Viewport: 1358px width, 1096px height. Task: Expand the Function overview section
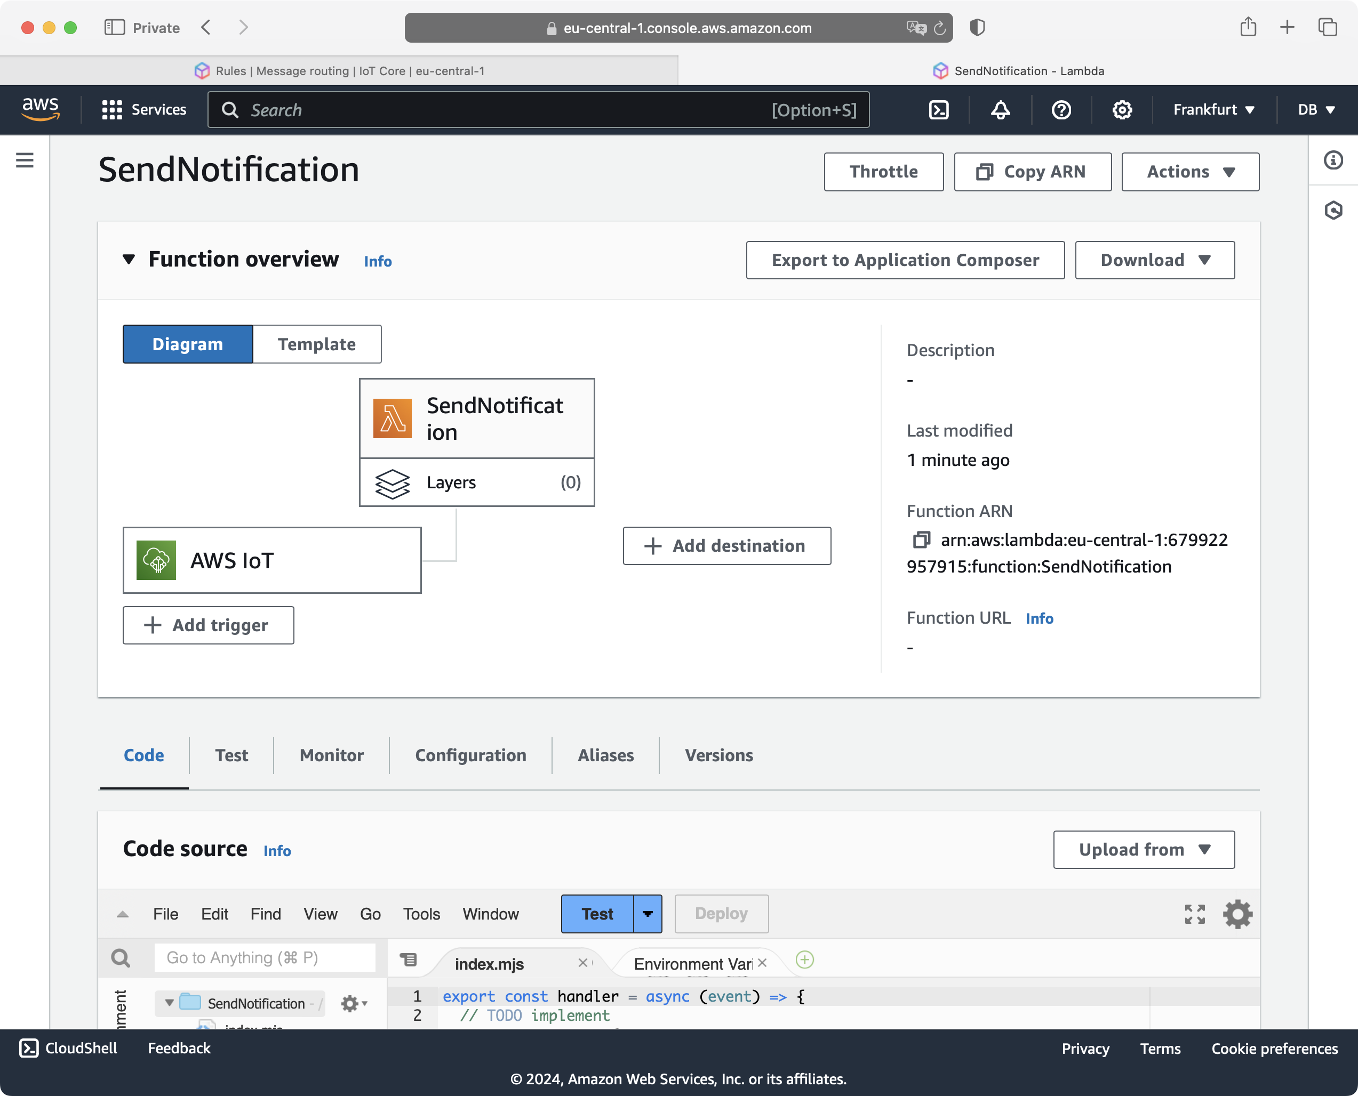(x=127, y=261)
